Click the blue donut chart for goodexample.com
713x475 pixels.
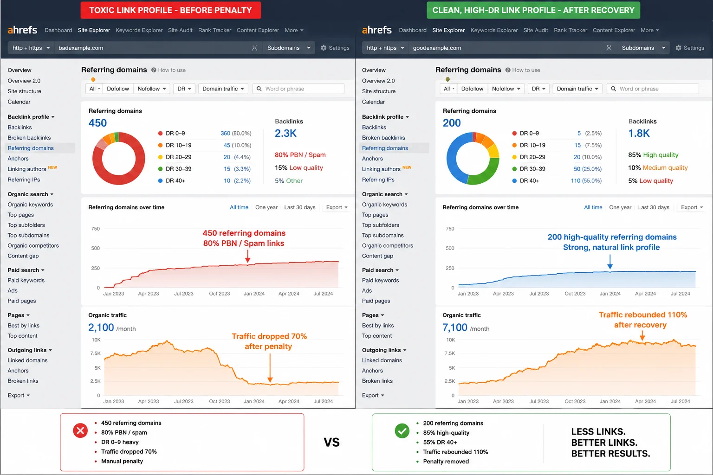pos(473,158)
